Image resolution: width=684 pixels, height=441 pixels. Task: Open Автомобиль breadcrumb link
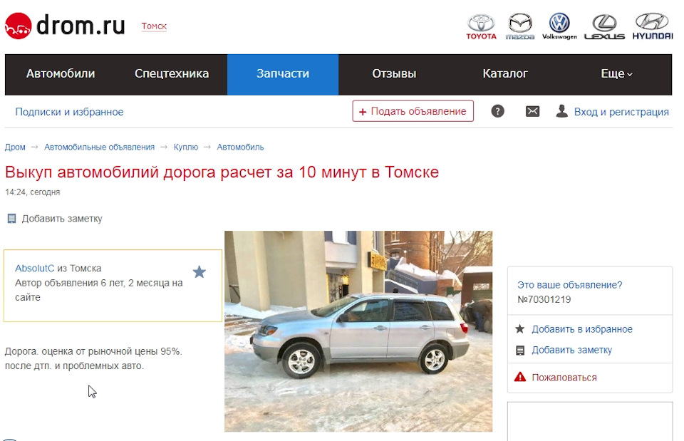pos(240,147)
